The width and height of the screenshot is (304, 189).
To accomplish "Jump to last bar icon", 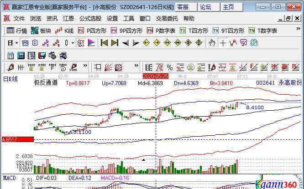I will [x=115, y=43].
